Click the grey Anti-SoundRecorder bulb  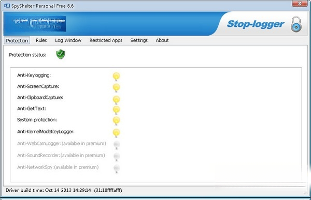point(117,157)
